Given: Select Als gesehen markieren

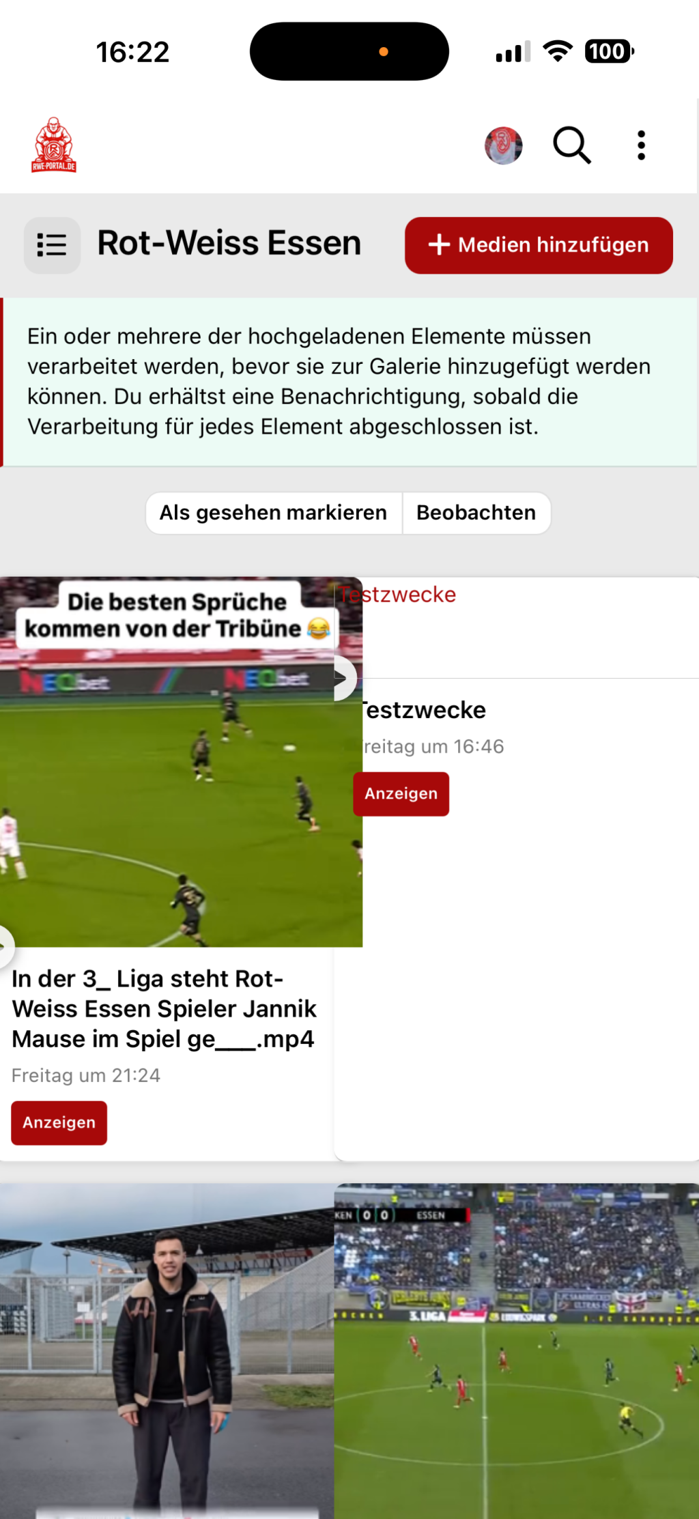Looking at the screenshot, I should tap(274, 513).
